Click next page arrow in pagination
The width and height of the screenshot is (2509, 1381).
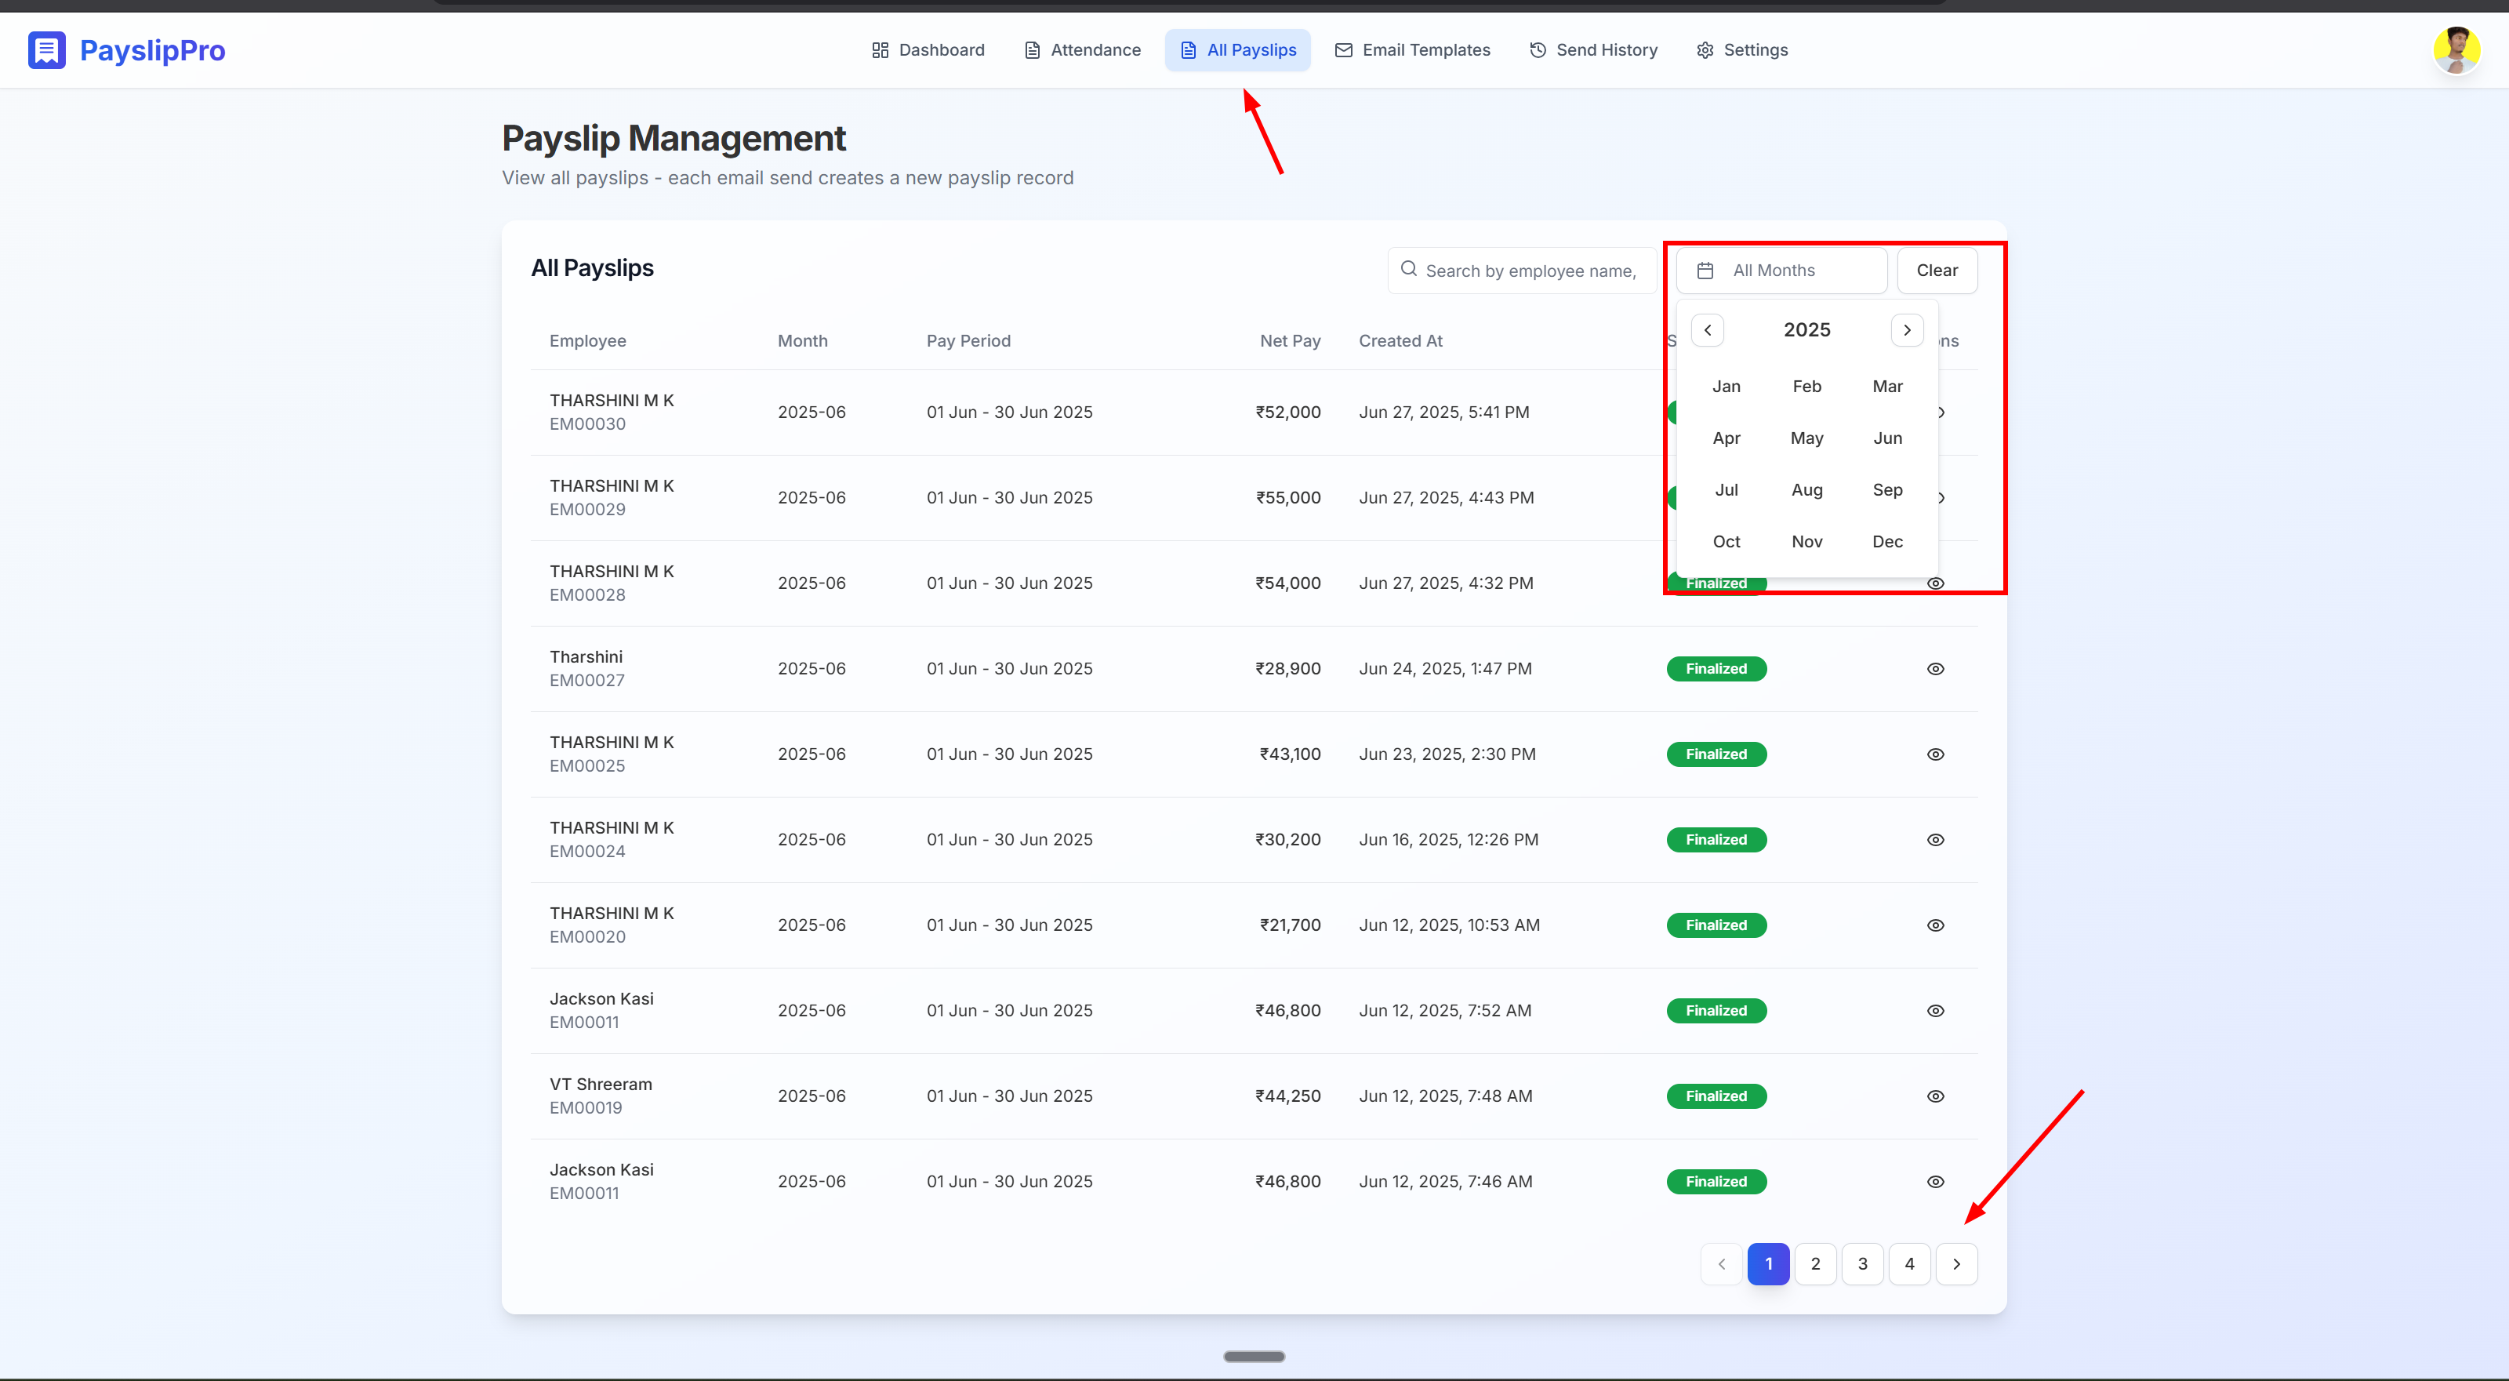[x=1955, y=1264]
